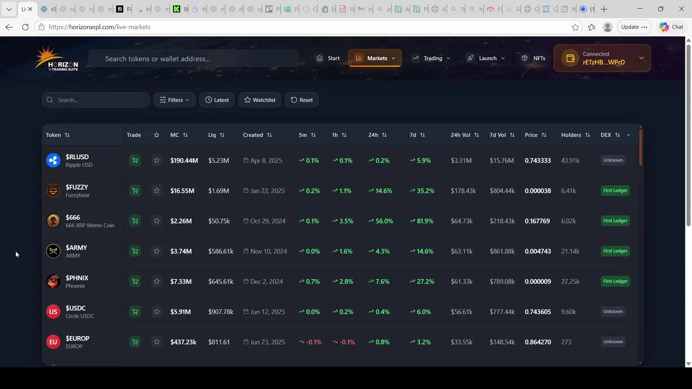The height and width of the screenshot is (389, 692).
Task: Toggle watchlist star for $666
Action: 156,221
